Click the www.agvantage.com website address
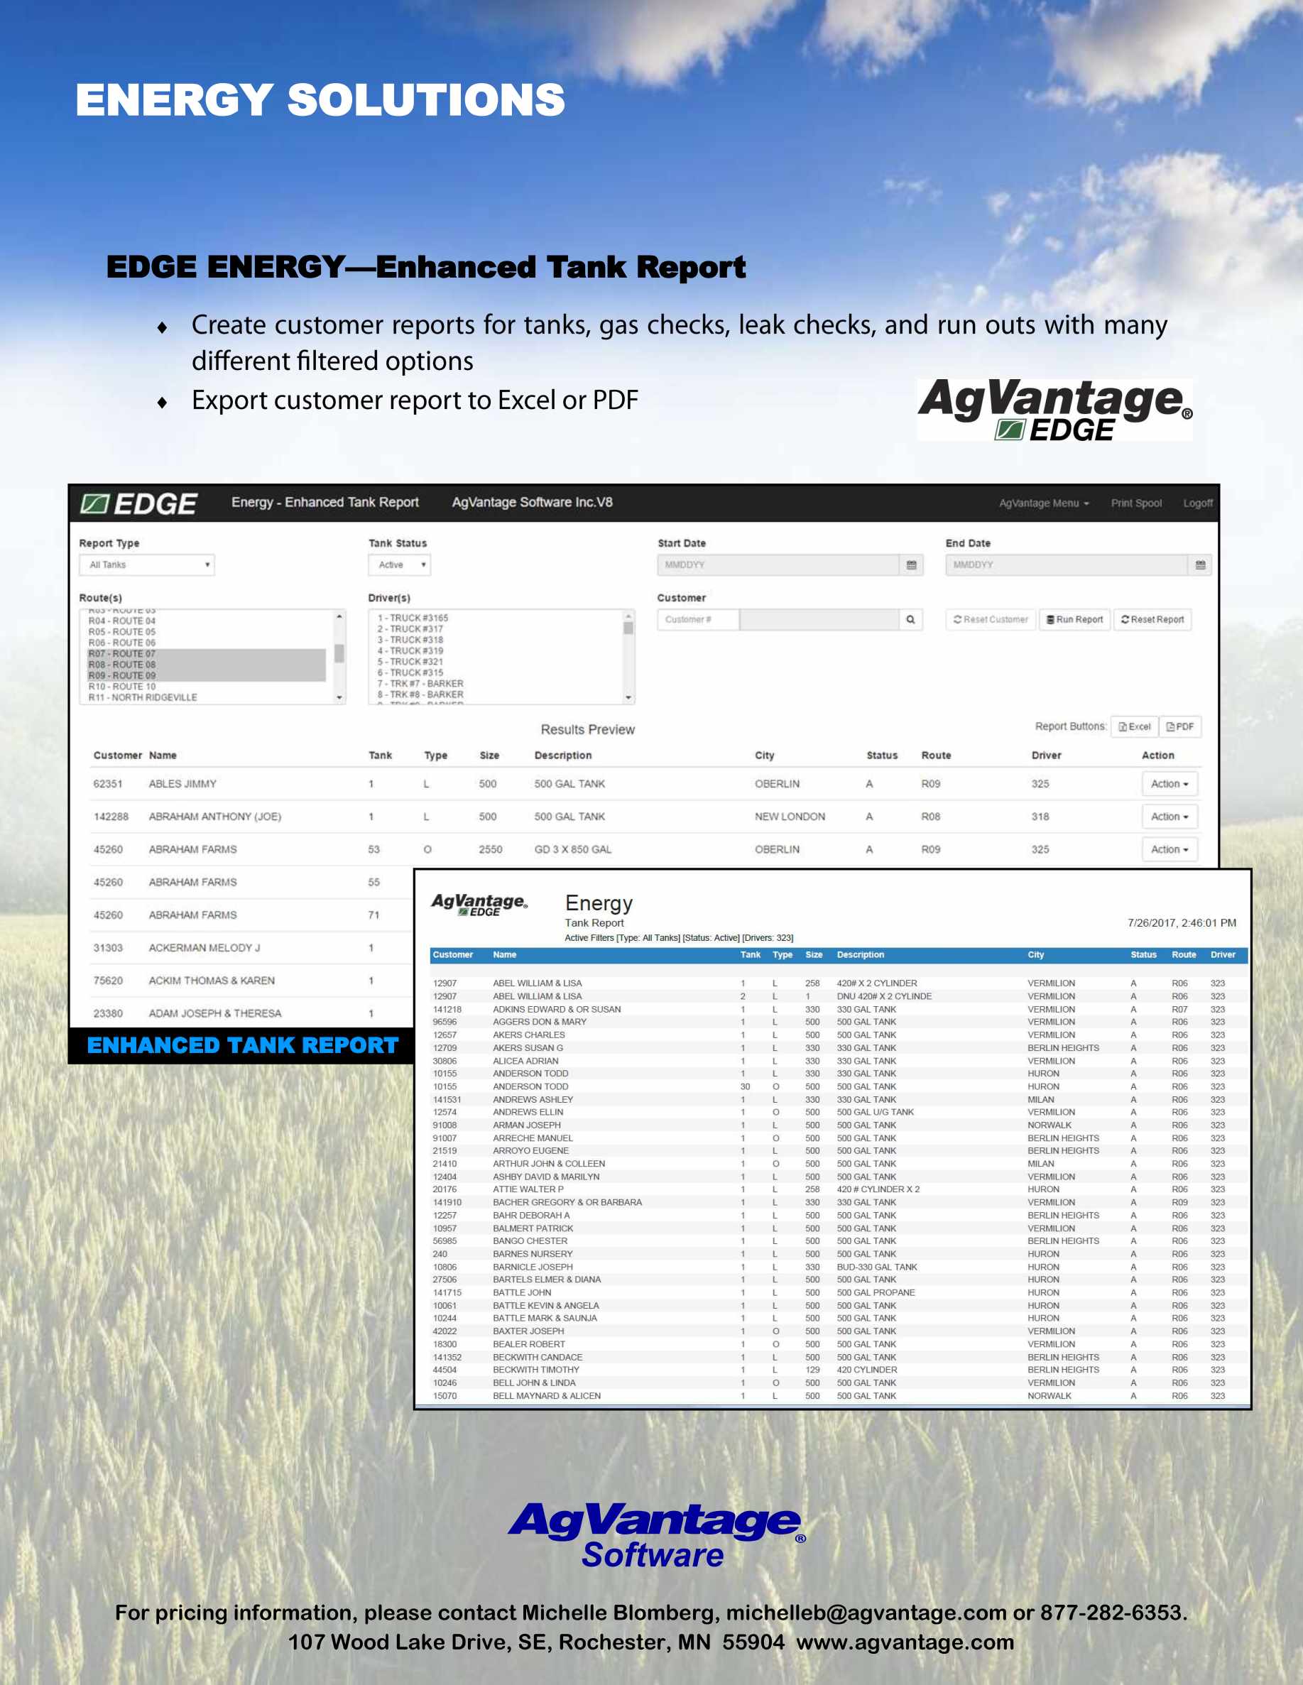This screenshot has height=1685, width=1303. tap(905, 1642)
